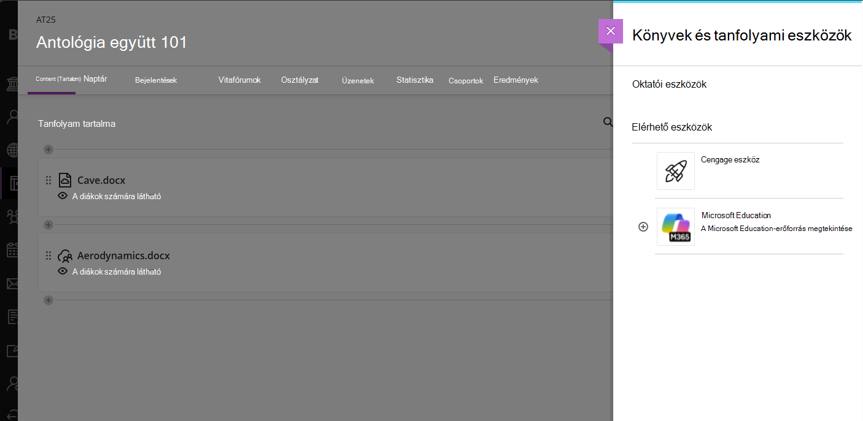
Task: Click the AT25 course ID text
Action: click(46, 20)
